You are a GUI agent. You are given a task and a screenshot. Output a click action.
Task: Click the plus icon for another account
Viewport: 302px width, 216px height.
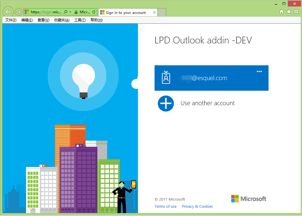[166, 103]
